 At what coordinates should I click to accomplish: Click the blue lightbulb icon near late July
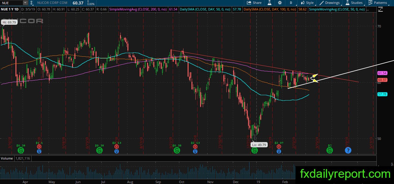pos(117,151)
